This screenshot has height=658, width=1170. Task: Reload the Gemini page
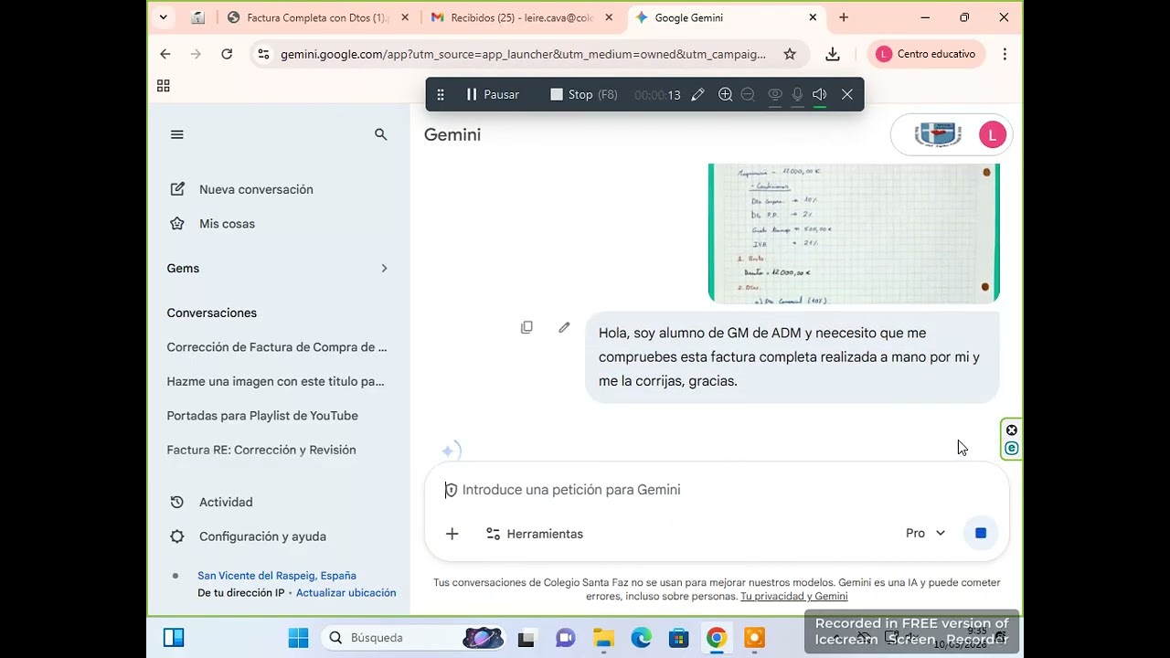[x=227, y=54]
